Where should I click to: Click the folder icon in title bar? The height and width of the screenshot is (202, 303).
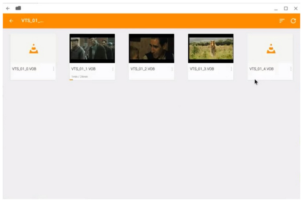(18, 8)
